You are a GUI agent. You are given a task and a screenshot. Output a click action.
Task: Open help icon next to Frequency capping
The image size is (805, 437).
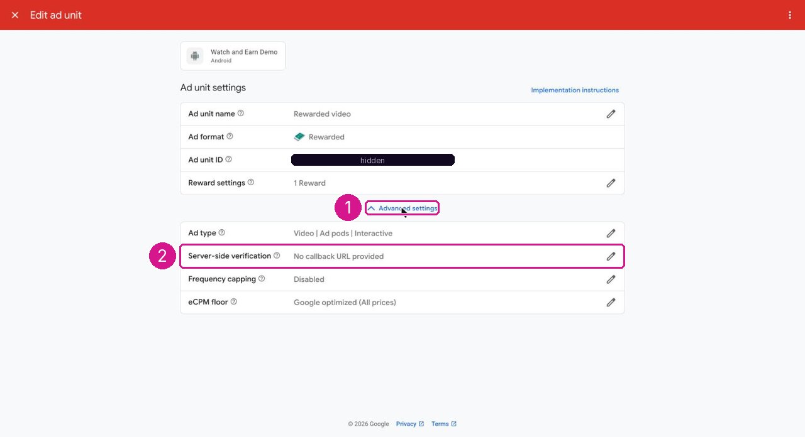coord(262,279)
